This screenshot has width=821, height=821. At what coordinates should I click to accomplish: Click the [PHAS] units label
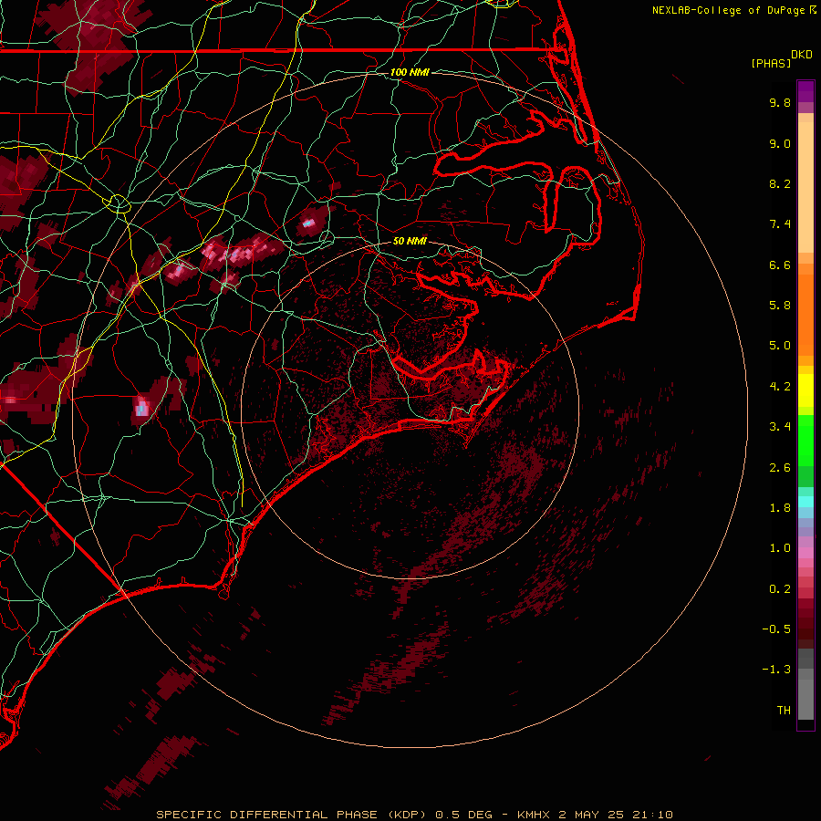pos(771,63)
